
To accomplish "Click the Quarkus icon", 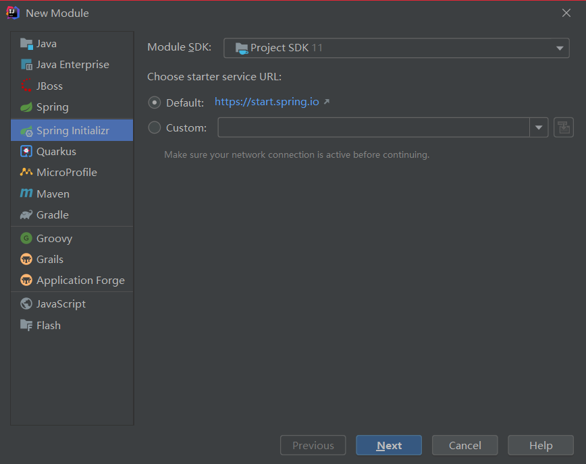I will [x=26, y=151].
